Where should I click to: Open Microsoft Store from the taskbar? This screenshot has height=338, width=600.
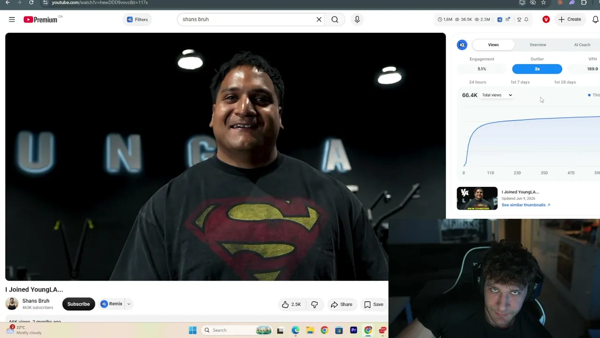pos(339,330)
